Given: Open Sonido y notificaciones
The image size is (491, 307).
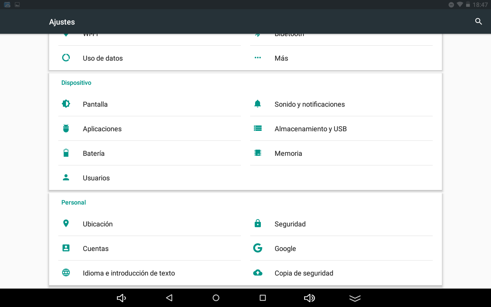Looking at the screenshot, I should coord(341,104).
